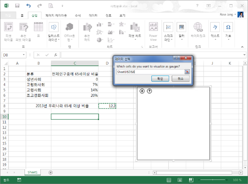Image resolution: width=248 pixels, height=184 pixels.
Task: Click the 확인 (OK) button in dialog
Action: pyautogui.click(x=160, y=78)
